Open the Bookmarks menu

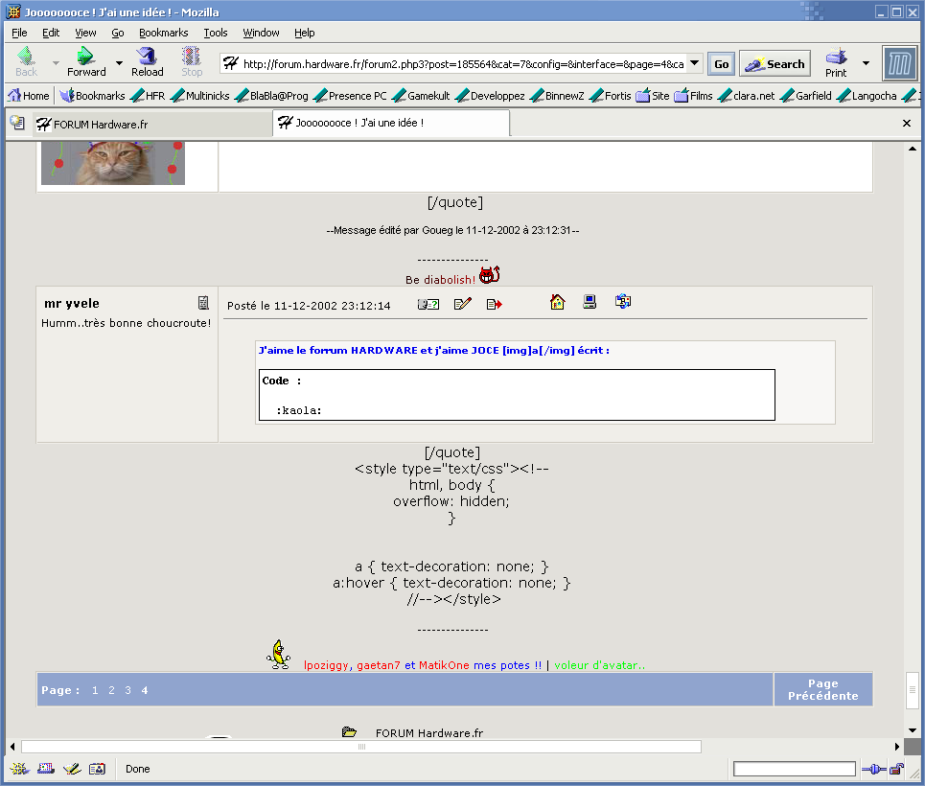(163, 33)
